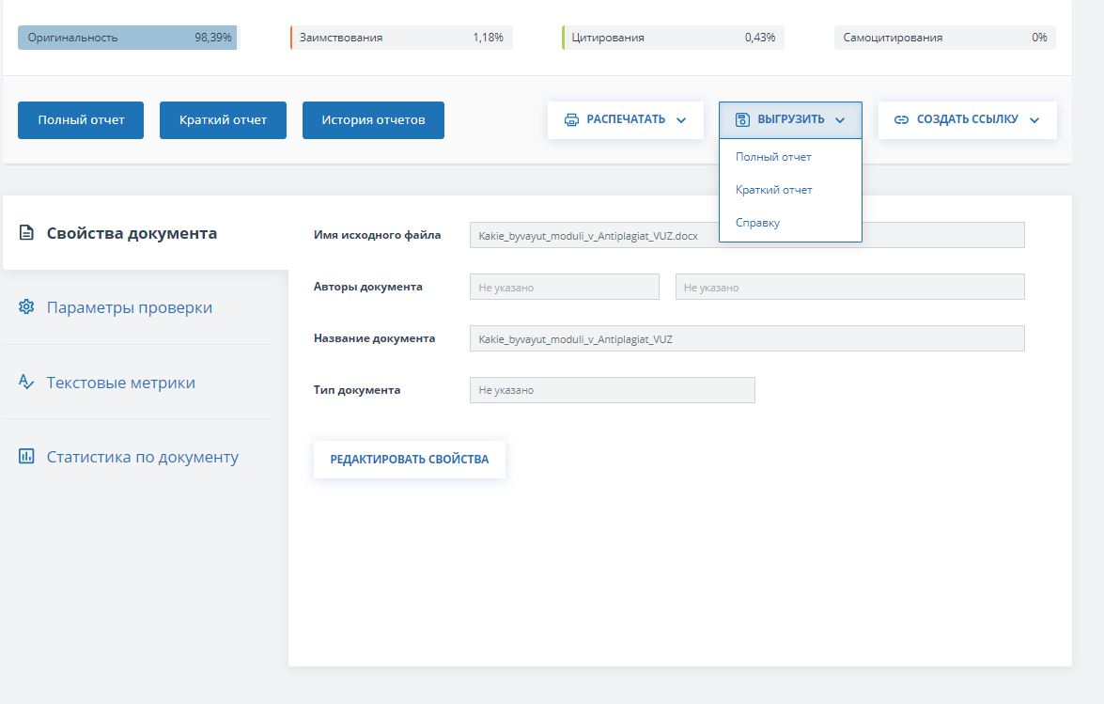Click the Оригинальность 98,39% progress bar
Screen dimensions: 1104x704
128,38
